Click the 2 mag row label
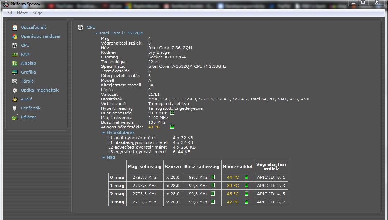The image size is (388, 220). (117, 194)
